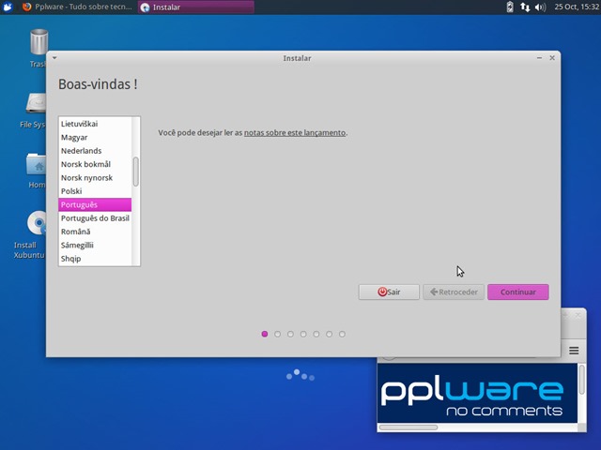601x450 pixels.
Task: Select the Install Xubuntu desktop icon
Action: pyautogui.click(x=31, y=234)
